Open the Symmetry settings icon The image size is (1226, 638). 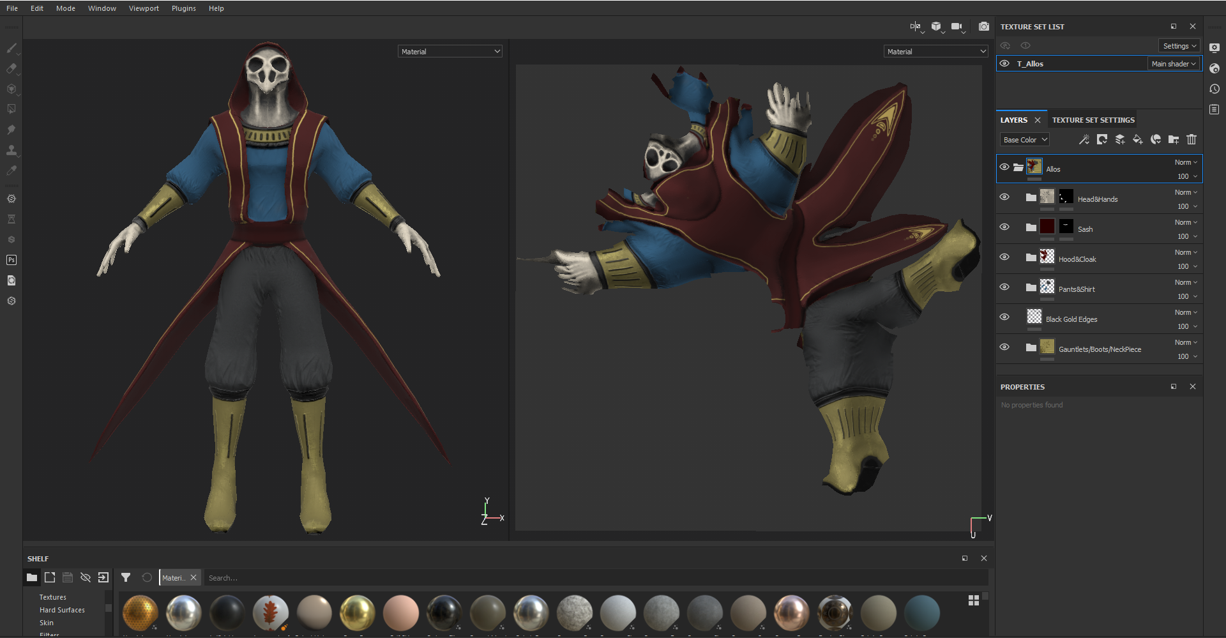(x=916, y=26)
